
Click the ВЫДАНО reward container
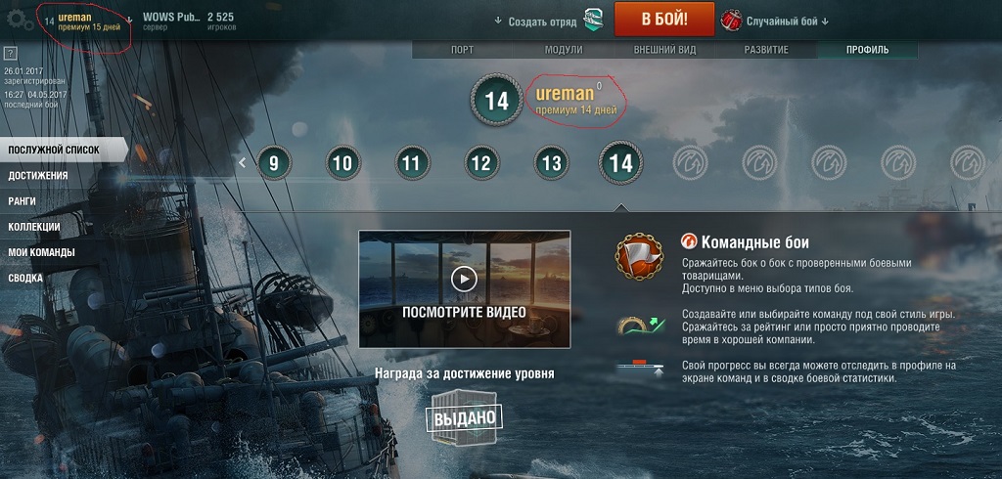(465, 417)
